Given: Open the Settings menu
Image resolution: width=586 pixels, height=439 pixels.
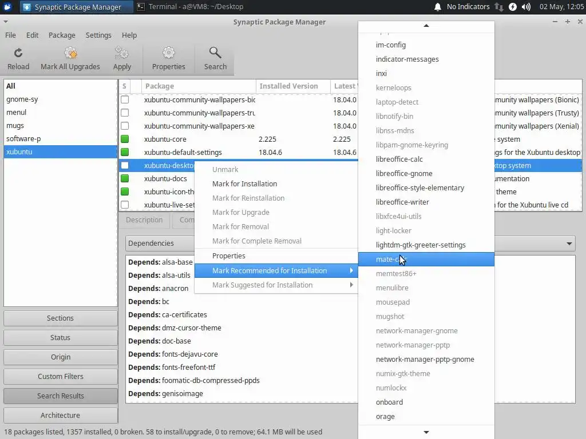Looking at the screenshot, I should point(98,35).
